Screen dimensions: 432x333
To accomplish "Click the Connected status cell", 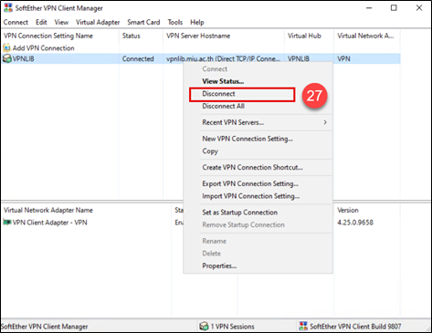I will pos(138,58).
